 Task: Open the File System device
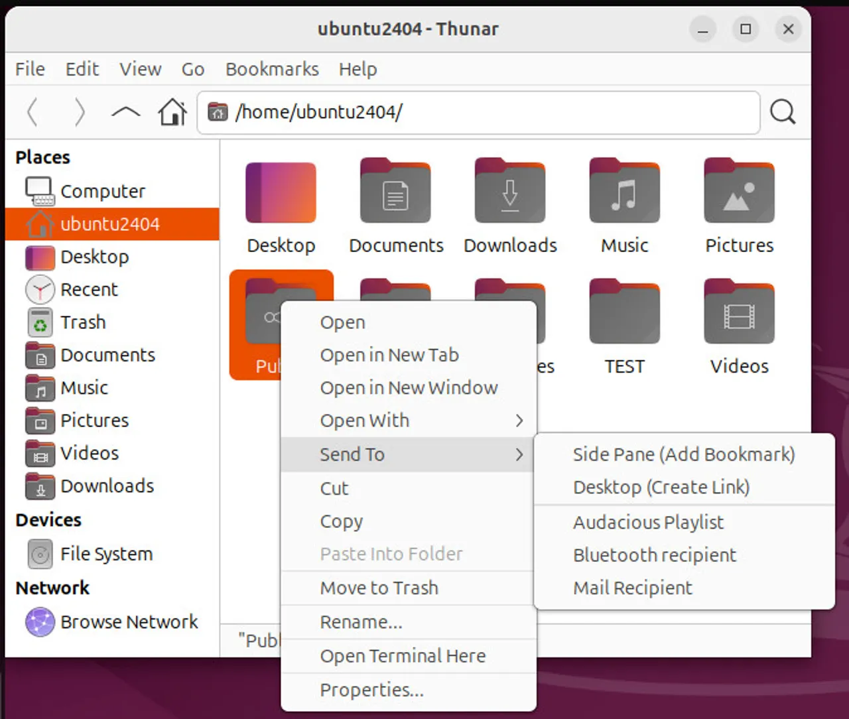click(x=105, y=553)
